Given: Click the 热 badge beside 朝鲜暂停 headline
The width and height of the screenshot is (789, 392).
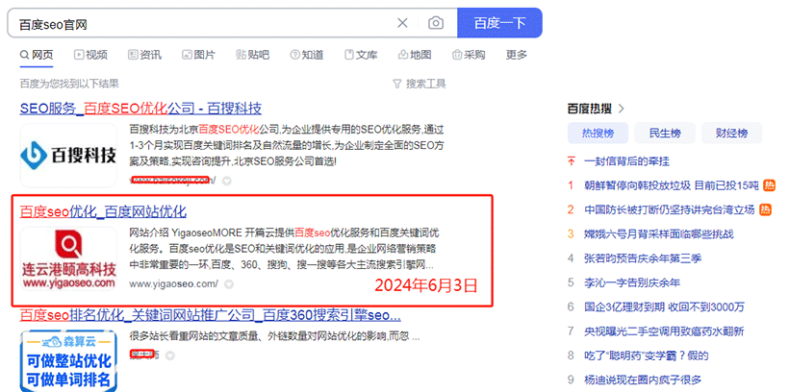Looking at the screenshot, I should click(767, 185).
